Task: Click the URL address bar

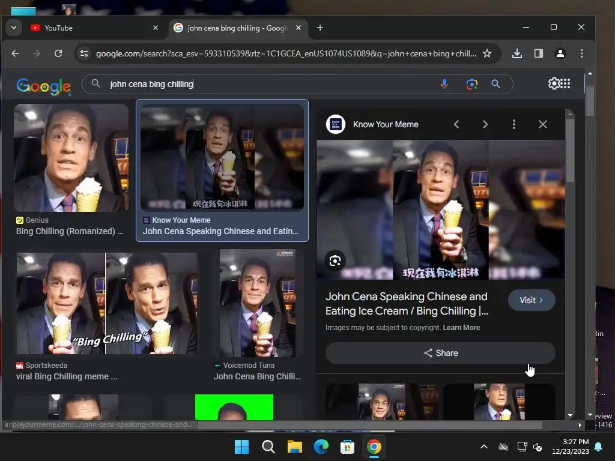Action: [x=286, y=53]
